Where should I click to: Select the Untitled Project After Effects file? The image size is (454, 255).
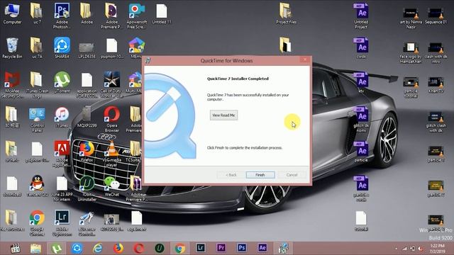click(x=361, y=16)
